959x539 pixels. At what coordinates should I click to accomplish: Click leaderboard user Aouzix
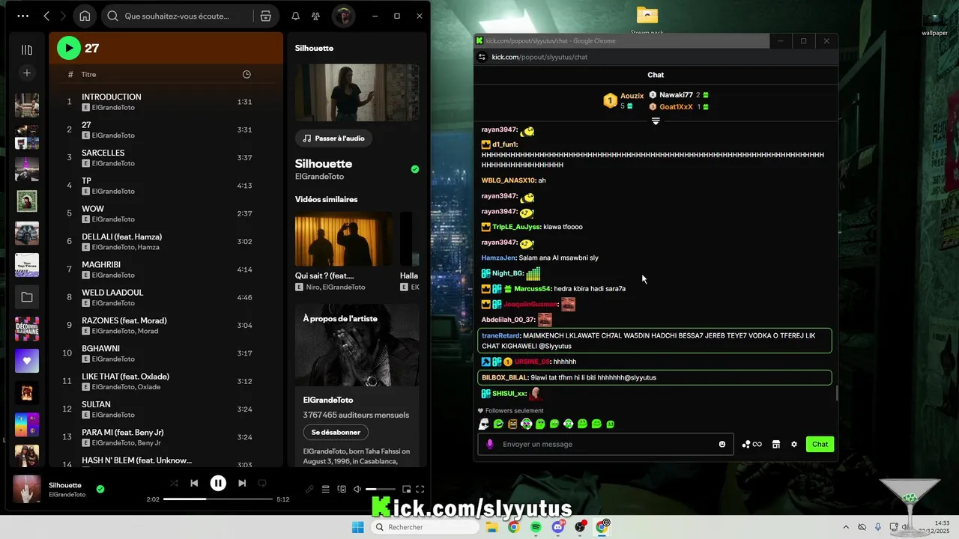632,96
